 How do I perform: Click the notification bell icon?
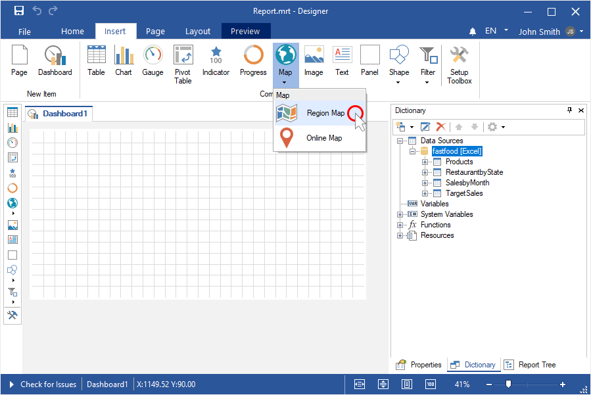click(473, 32)
